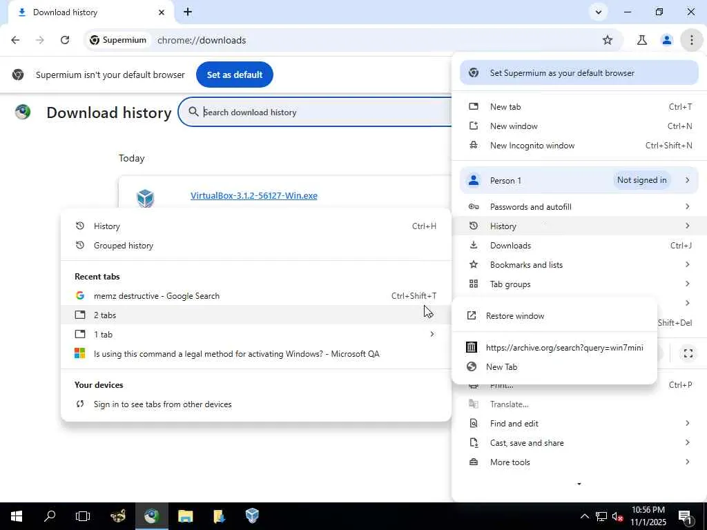This screenshot has width=707, height=530.
Task: Click the Supermium logo beside Download history
Action: coord(23,112)
